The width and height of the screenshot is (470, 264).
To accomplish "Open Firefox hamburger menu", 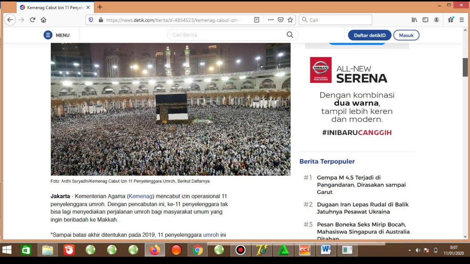I will (462, 20).
